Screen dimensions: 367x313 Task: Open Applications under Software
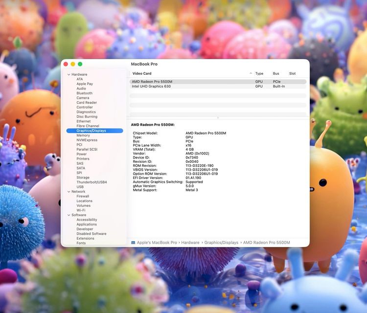pos(87,224)
